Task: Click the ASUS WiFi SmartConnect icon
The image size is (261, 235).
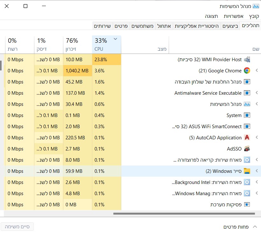Action: click(x=247, y=126)
